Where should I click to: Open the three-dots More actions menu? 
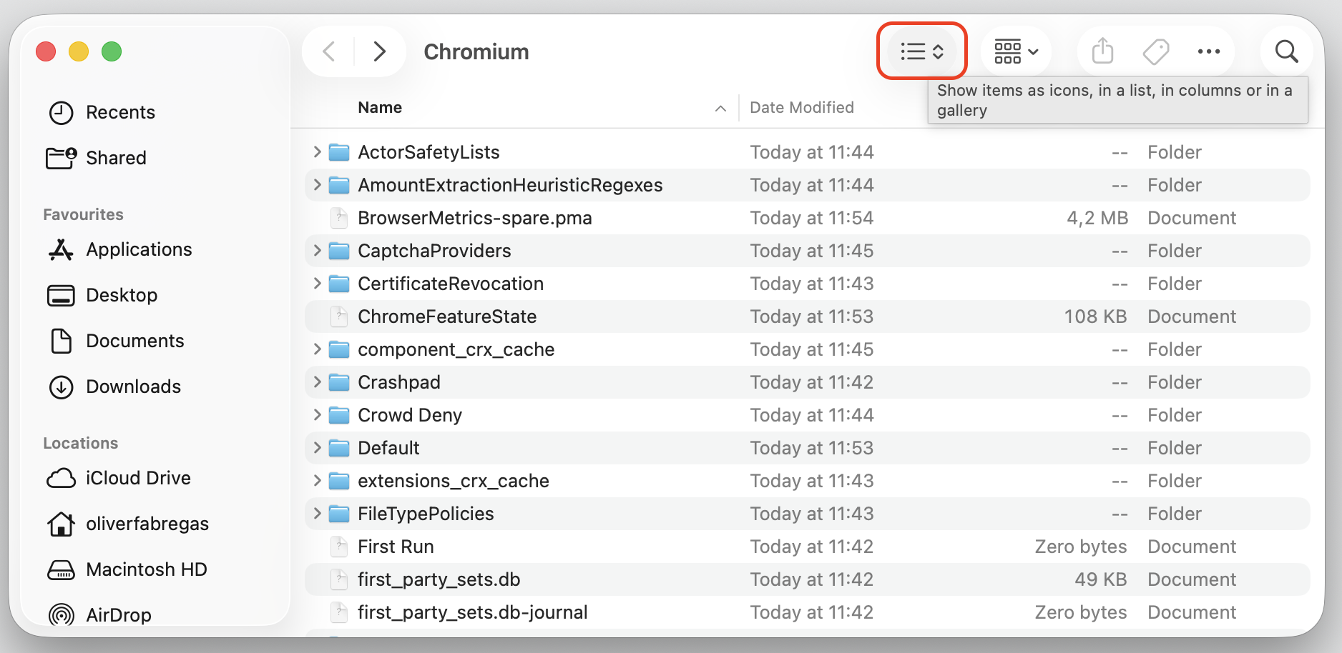click(1209, 51)
